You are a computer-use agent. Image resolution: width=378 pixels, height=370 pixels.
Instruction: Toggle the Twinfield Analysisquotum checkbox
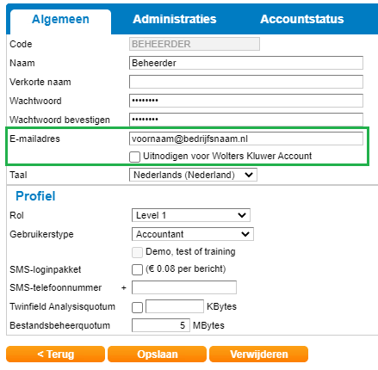[137, 307]
